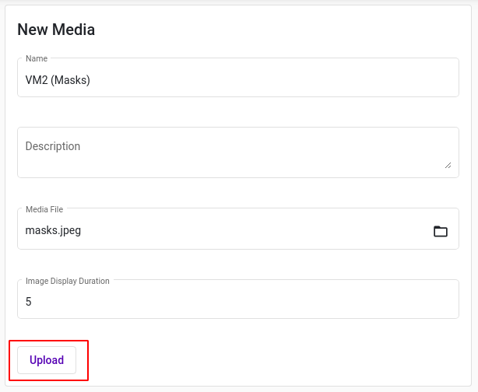Click the Media File label
This screenshot has width=478, height=392.
44,209
